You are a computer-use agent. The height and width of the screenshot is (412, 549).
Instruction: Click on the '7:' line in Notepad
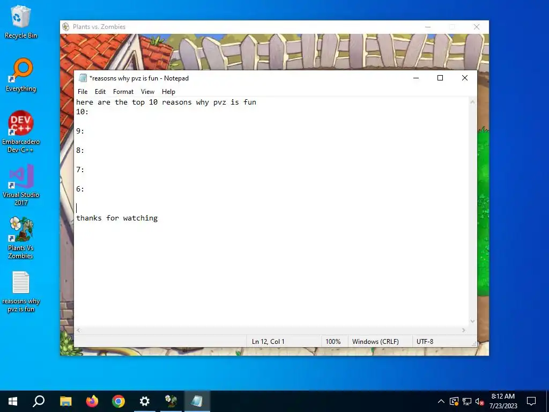[80, 170]
